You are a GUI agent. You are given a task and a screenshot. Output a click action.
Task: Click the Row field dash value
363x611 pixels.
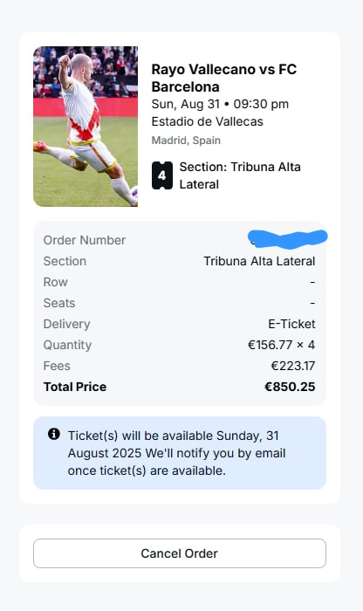click(312, 282)
